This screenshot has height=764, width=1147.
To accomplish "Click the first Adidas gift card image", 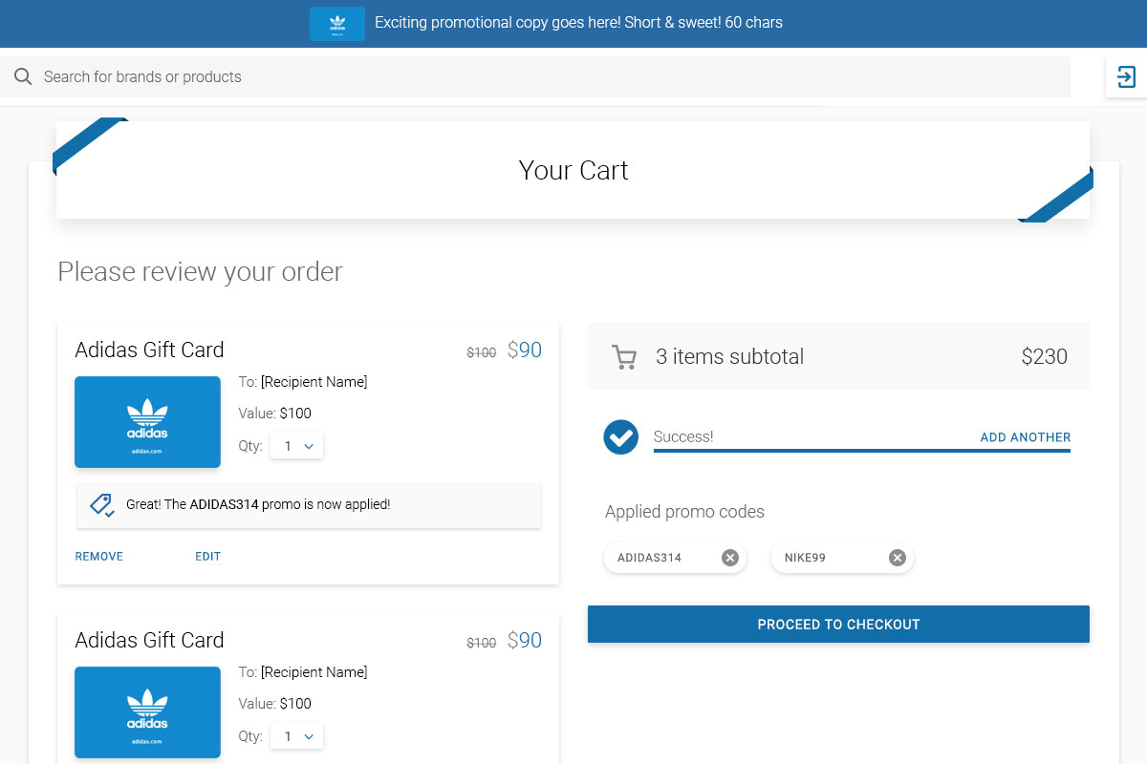I will click(147, 422).
